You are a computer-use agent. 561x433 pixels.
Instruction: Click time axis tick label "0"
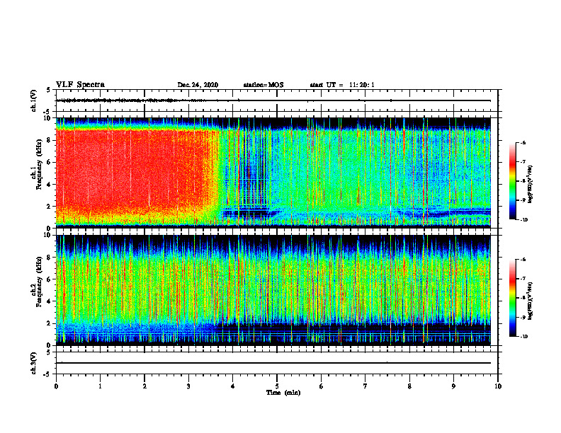pyautogui.click(x=56, y=386)
